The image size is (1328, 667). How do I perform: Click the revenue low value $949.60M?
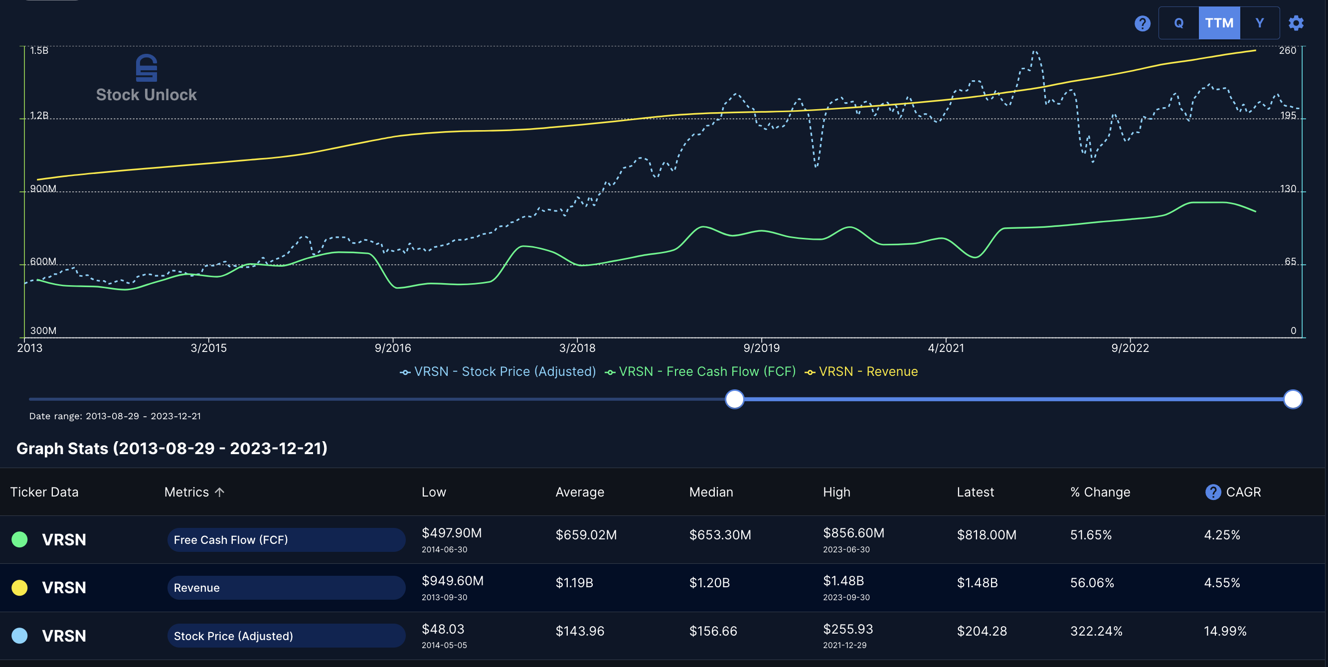(x=453, y=581)
